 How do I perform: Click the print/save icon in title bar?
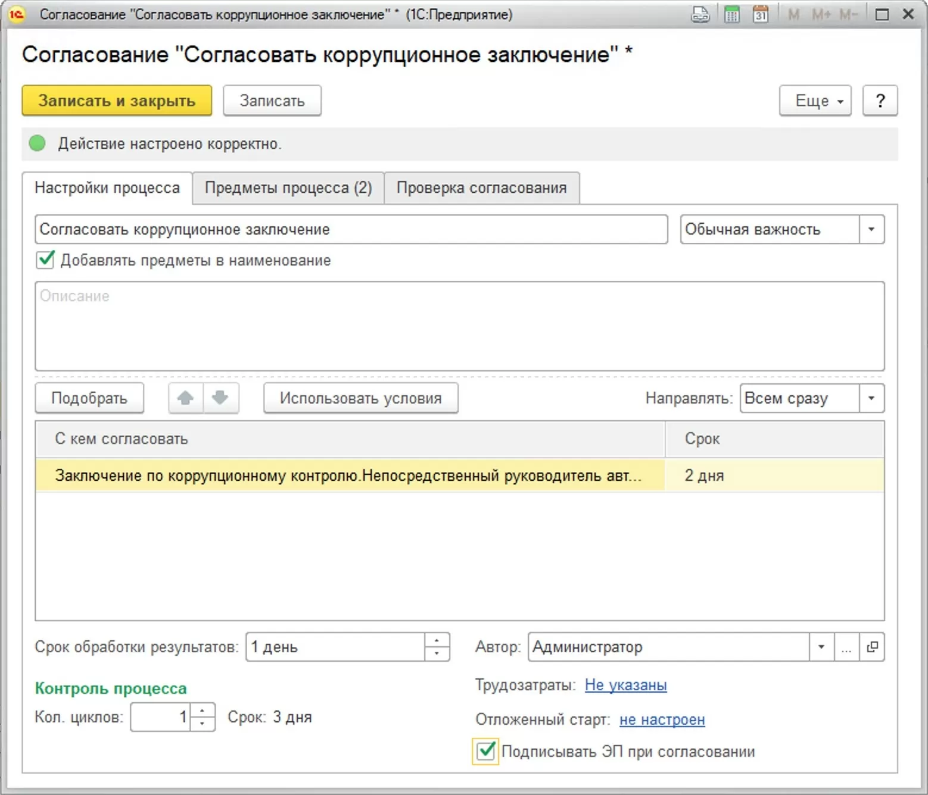click(x=700, y=14)
